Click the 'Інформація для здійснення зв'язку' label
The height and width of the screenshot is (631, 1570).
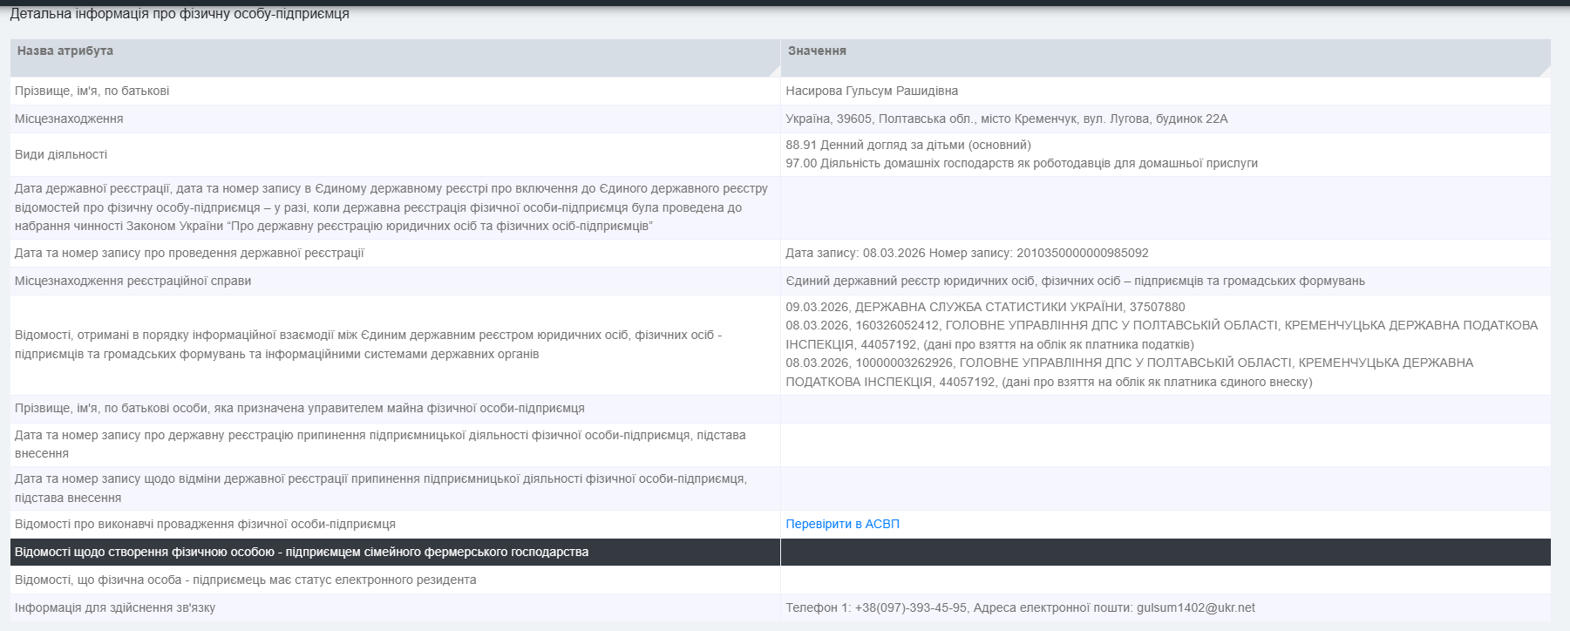(115, 607)
